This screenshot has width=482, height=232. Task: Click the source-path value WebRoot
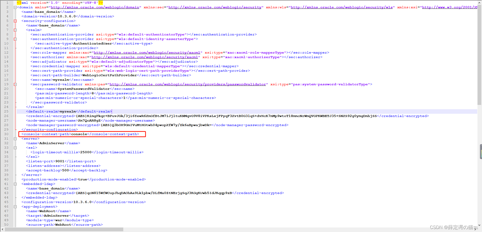tap(63, 225)
